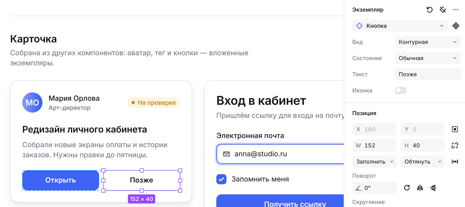Screen dimensions: 465x207
Task: Click the angle icon in rotation field
Action: point(358,188)
